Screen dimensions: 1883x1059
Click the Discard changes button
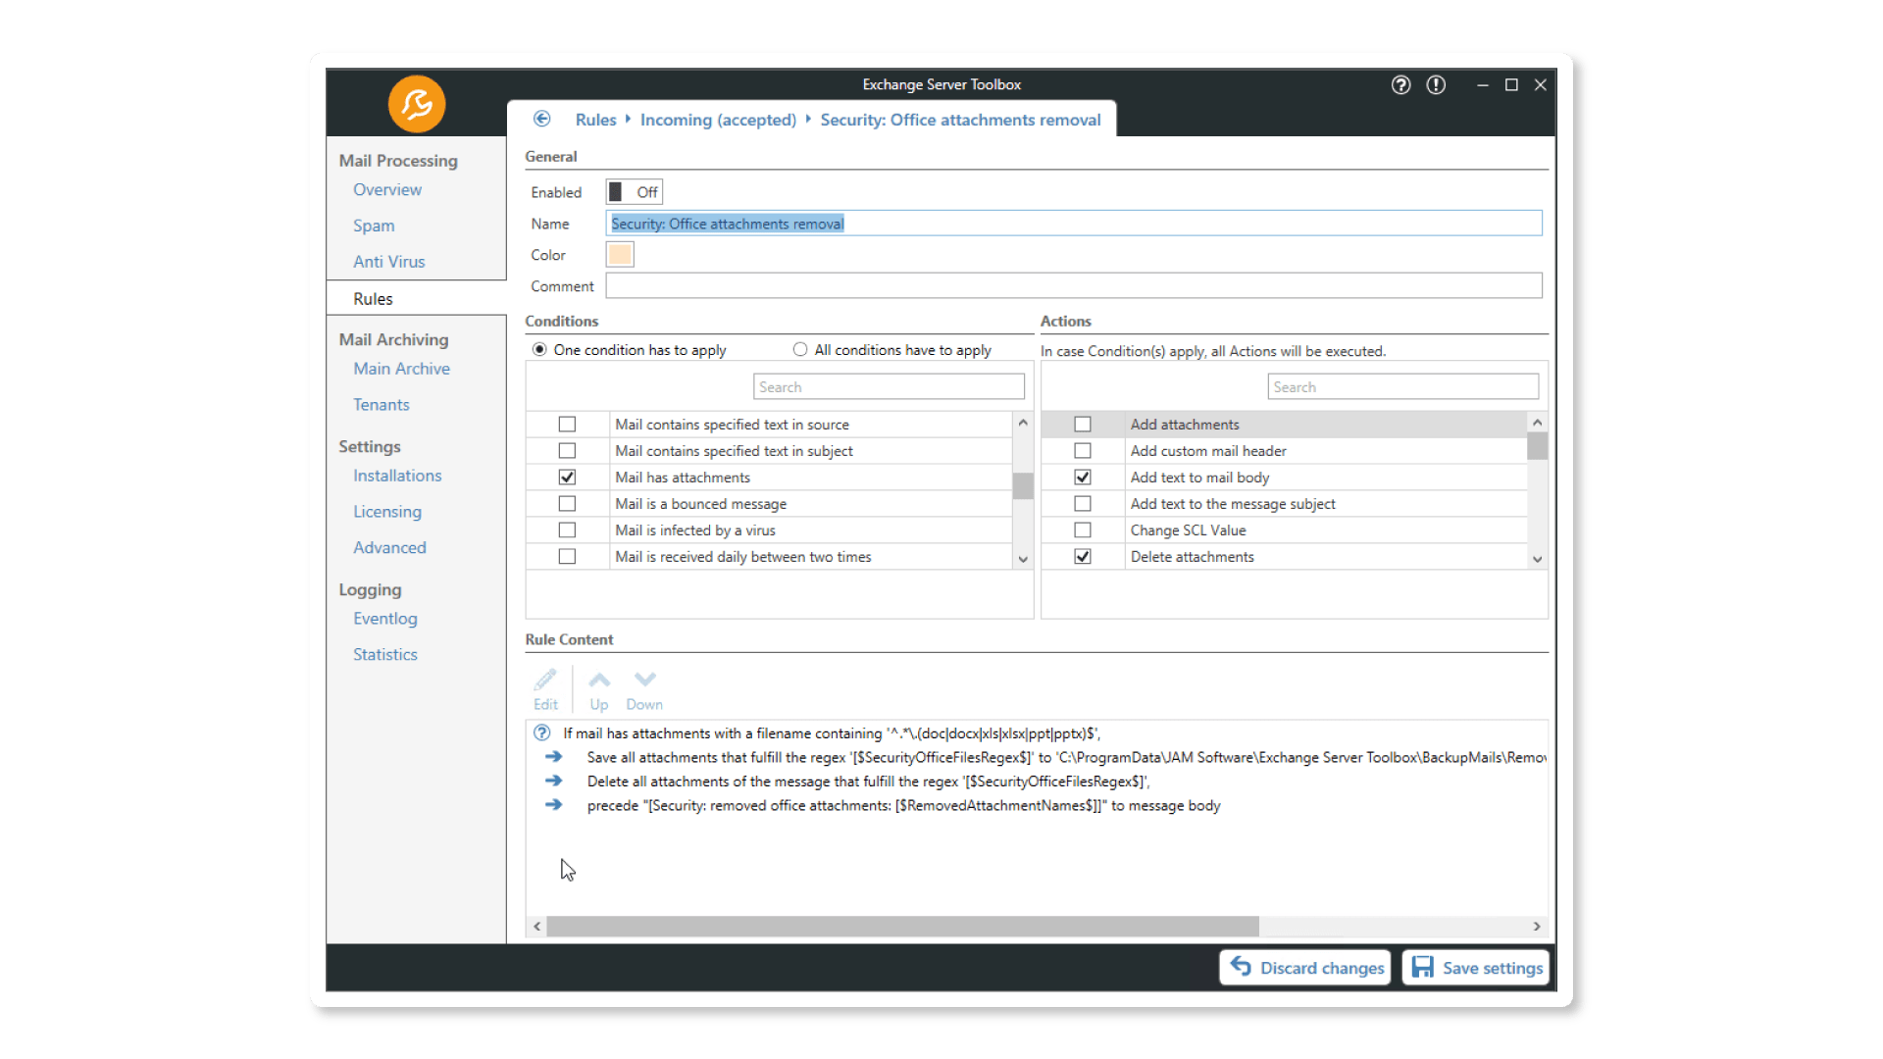1305,968
